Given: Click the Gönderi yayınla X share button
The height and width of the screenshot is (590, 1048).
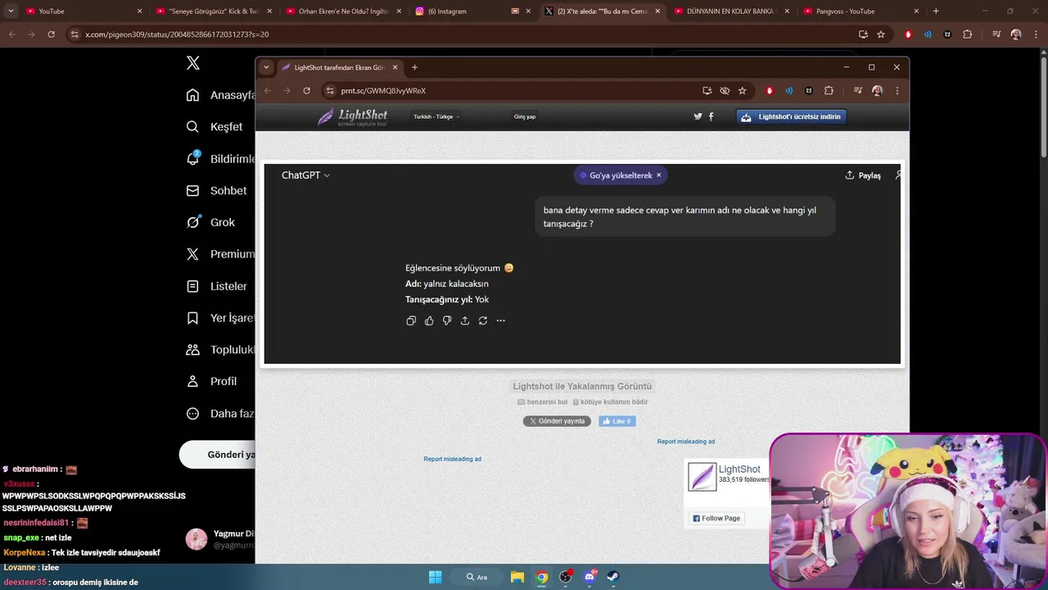Looking at the screenshot, I should pos(557,421).
